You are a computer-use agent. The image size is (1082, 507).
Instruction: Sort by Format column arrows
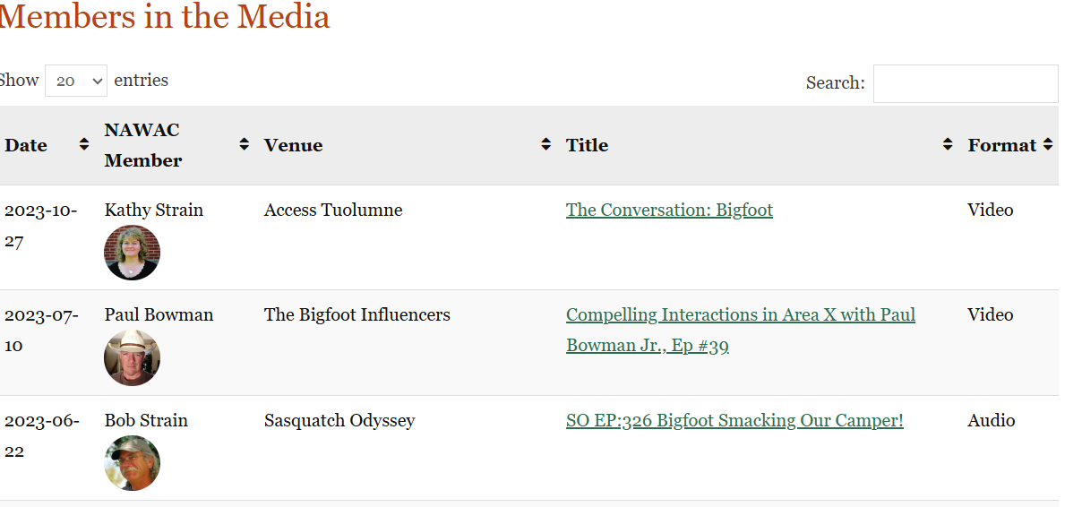(x=1047, y=145)
